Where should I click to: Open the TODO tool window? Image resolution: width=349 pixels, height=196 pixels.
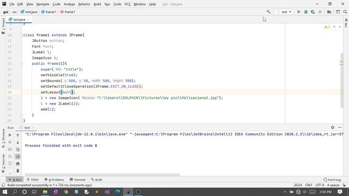[33, 180]
